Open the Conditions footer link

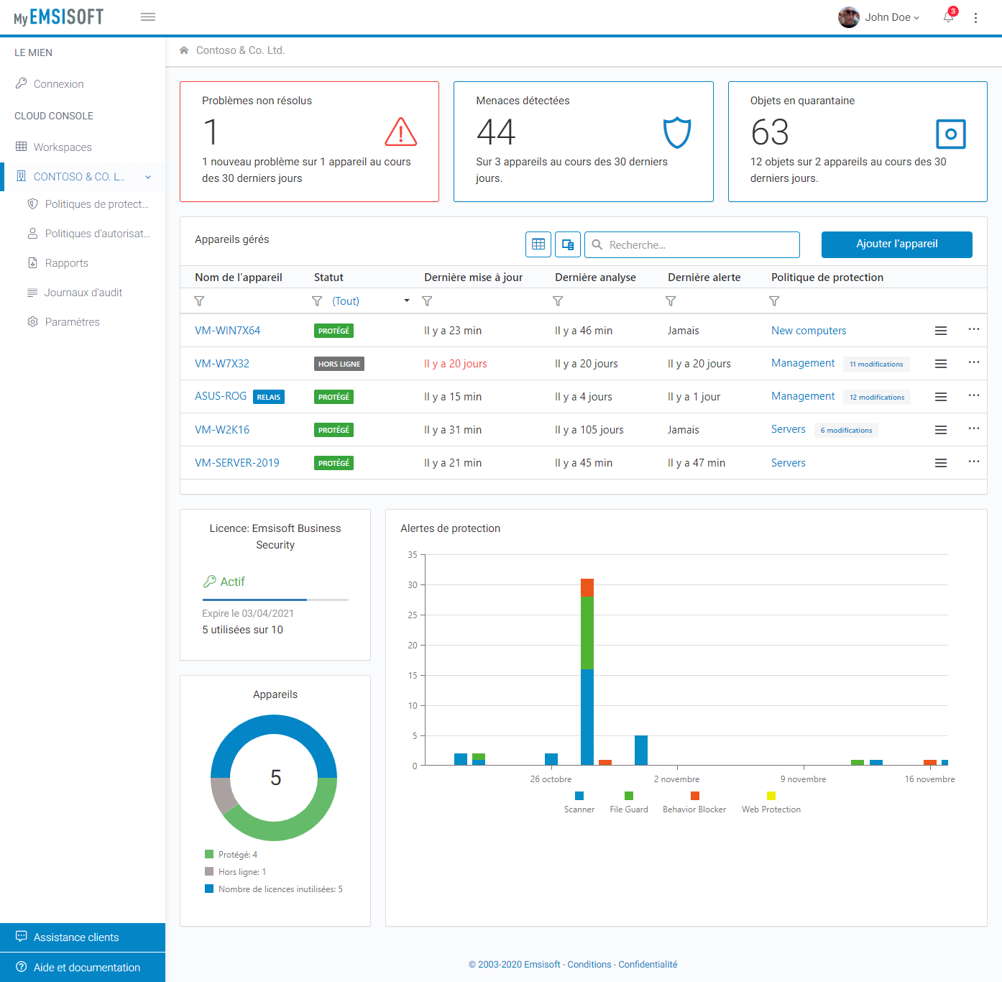589,965
